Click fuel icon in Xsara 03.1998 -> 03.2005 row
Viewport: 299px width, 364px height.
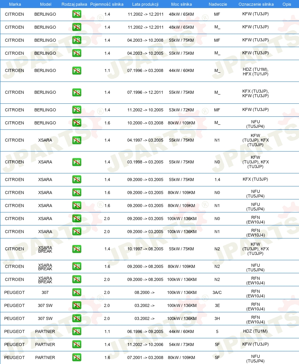[x=77, y=162]
